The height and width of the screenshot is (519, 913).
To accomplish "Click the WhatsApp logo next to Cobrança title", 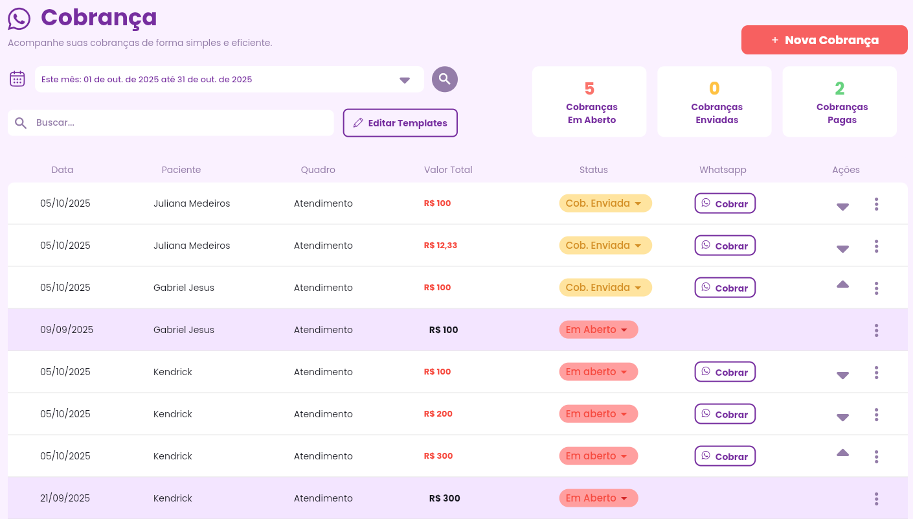I will (19, 19).
